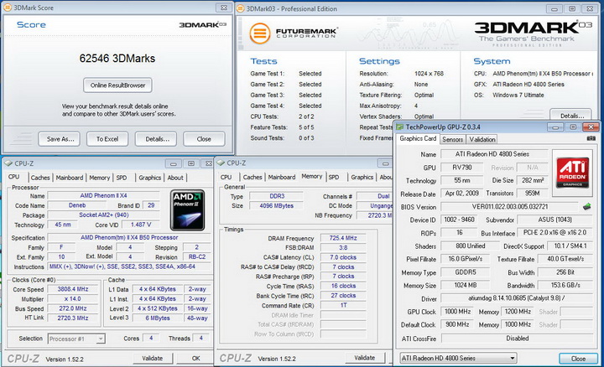Open SPD tab in left CPU-Z window

tap(122, 178)
